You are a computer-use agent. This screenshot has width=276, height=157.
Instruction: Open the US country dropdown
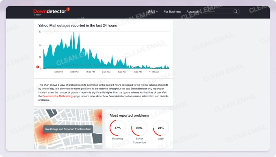pyautogui.click(x=153, y=11)
